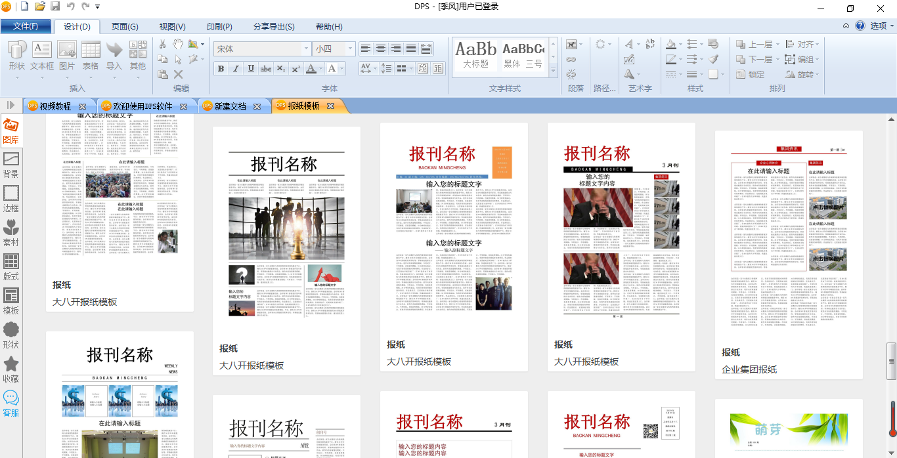Switch to the 页面(G) ribbon tab
Viewport: 897px width, 458px height.
click(x=125, y=27)
